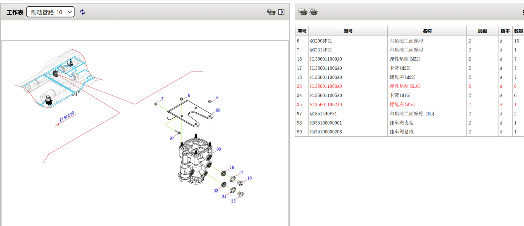Click the print 3D diagram icon

click(271, 12)
